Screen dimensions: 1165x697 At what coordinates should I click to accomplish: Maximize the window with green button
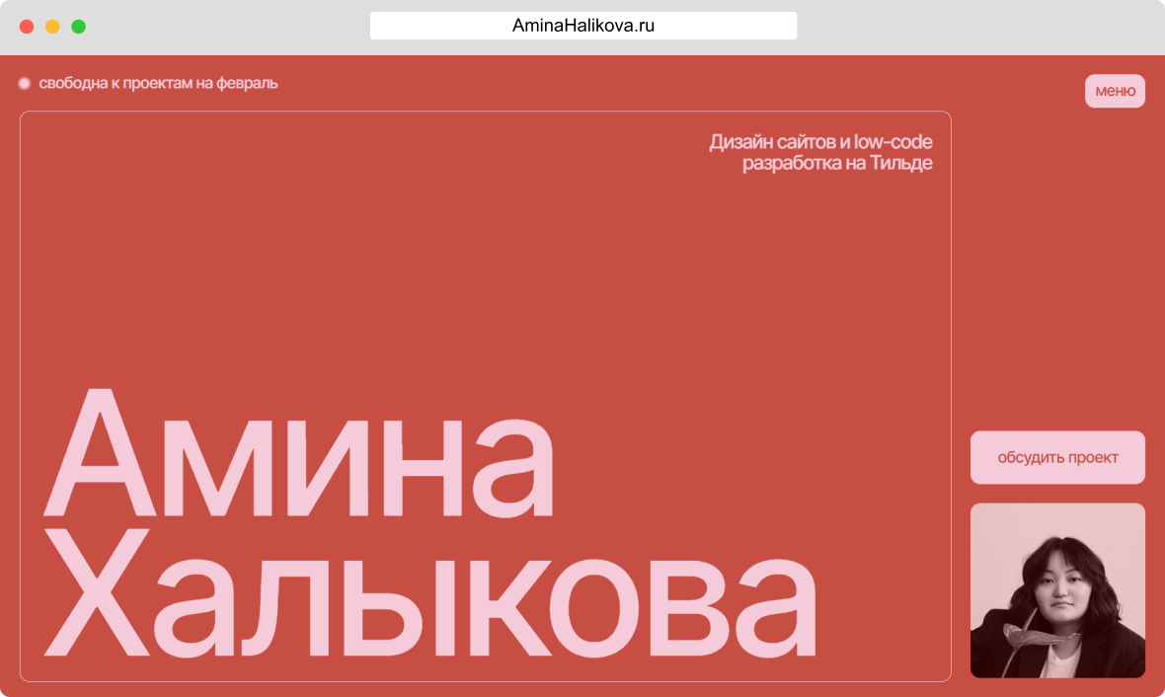click(79, 27)
